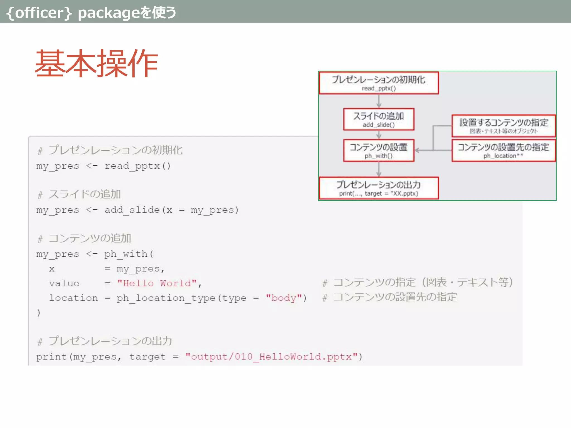Select the '設置するコンテンツの指定' diagram box
Viewport: 571px width, 428px height.
(503, 126)
